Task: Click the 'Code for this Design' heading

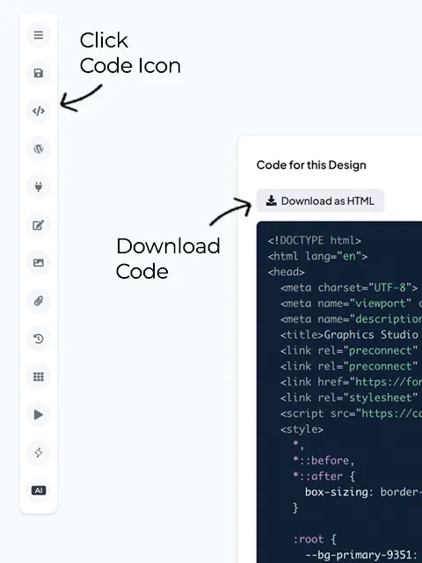Action: 311,165
